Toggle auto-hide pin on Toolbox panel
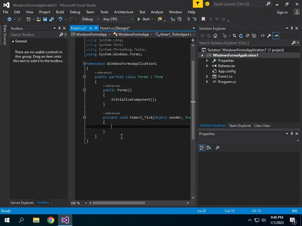This screenshot has width=302, height=226. pyautogui.click(x=59, y=28)
